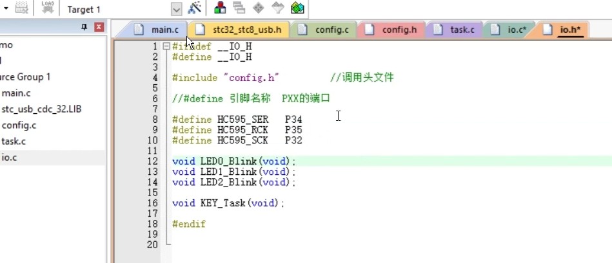Click line number 20 in the gutter
Viewport: 612px width, 263px height.
153,245
